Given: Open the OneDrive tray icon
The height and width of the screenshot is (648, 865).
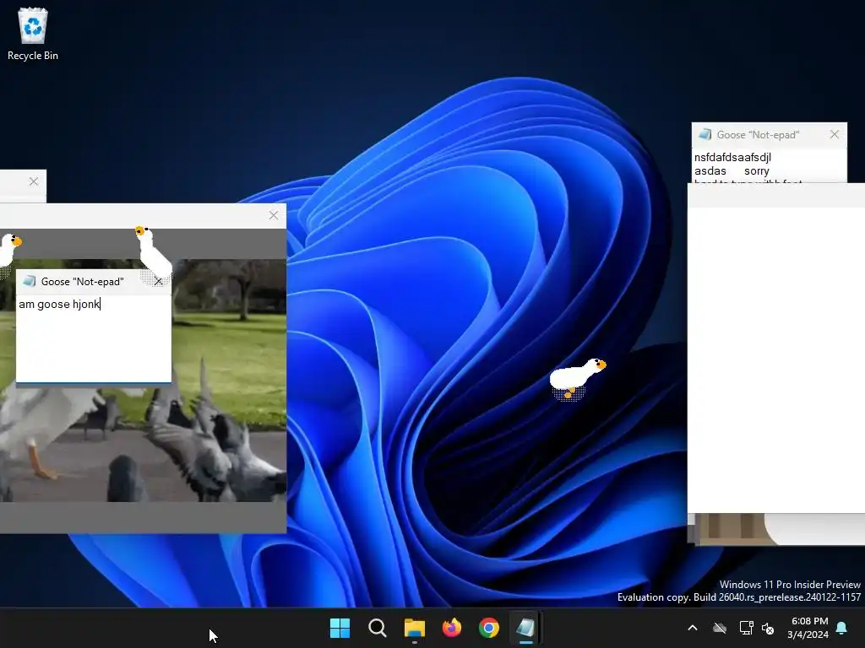Looking at the screenshot, I should [720, 628].
